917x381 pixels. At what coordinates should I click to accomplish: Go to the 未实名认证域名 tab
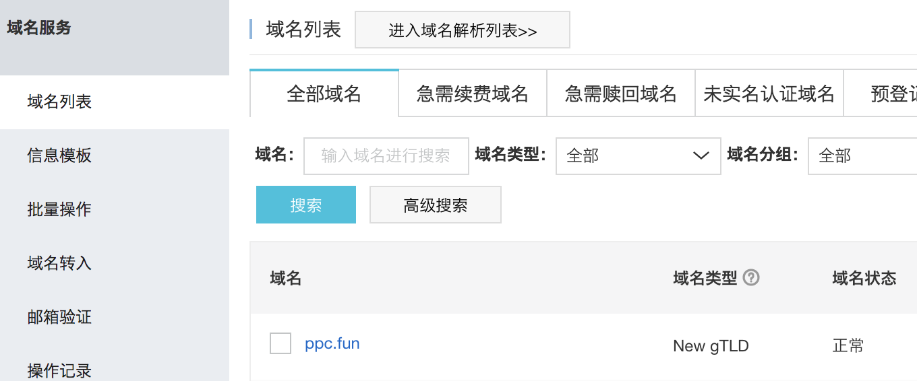pos(769,94)
